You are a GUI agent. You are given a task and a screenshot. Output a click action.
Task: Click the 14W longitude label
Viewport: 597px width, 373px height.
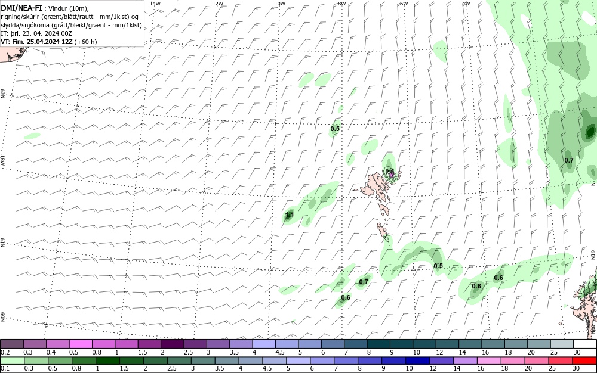point(155,4)
